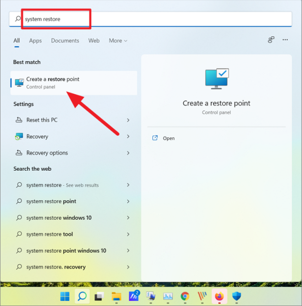The height and width of the screenshot is (306, 302).
Task: Select web suggestion 'system restore. recovery'
Action: (x=74, y=267)
